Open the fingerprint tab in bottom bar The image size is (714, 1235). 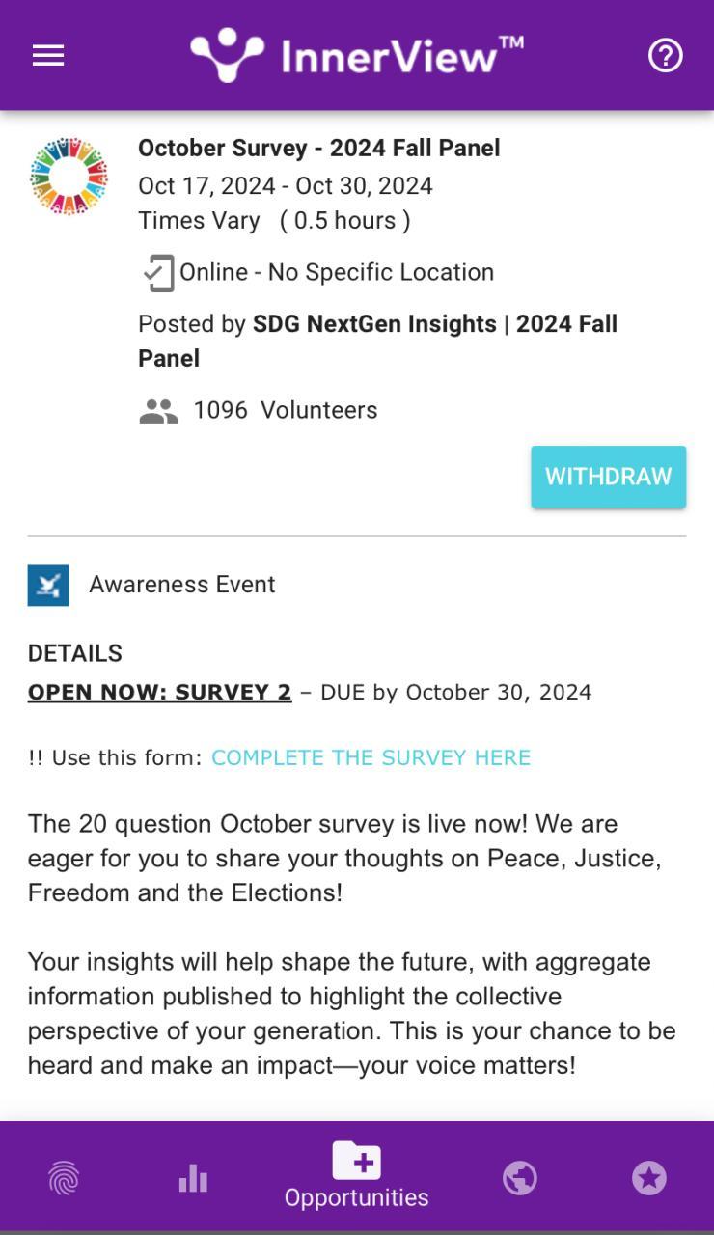coord(65,1178)
